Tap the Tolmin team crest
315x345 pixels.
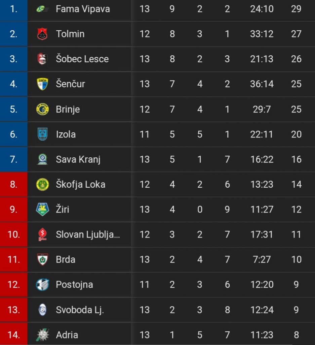tap(42, 34)
